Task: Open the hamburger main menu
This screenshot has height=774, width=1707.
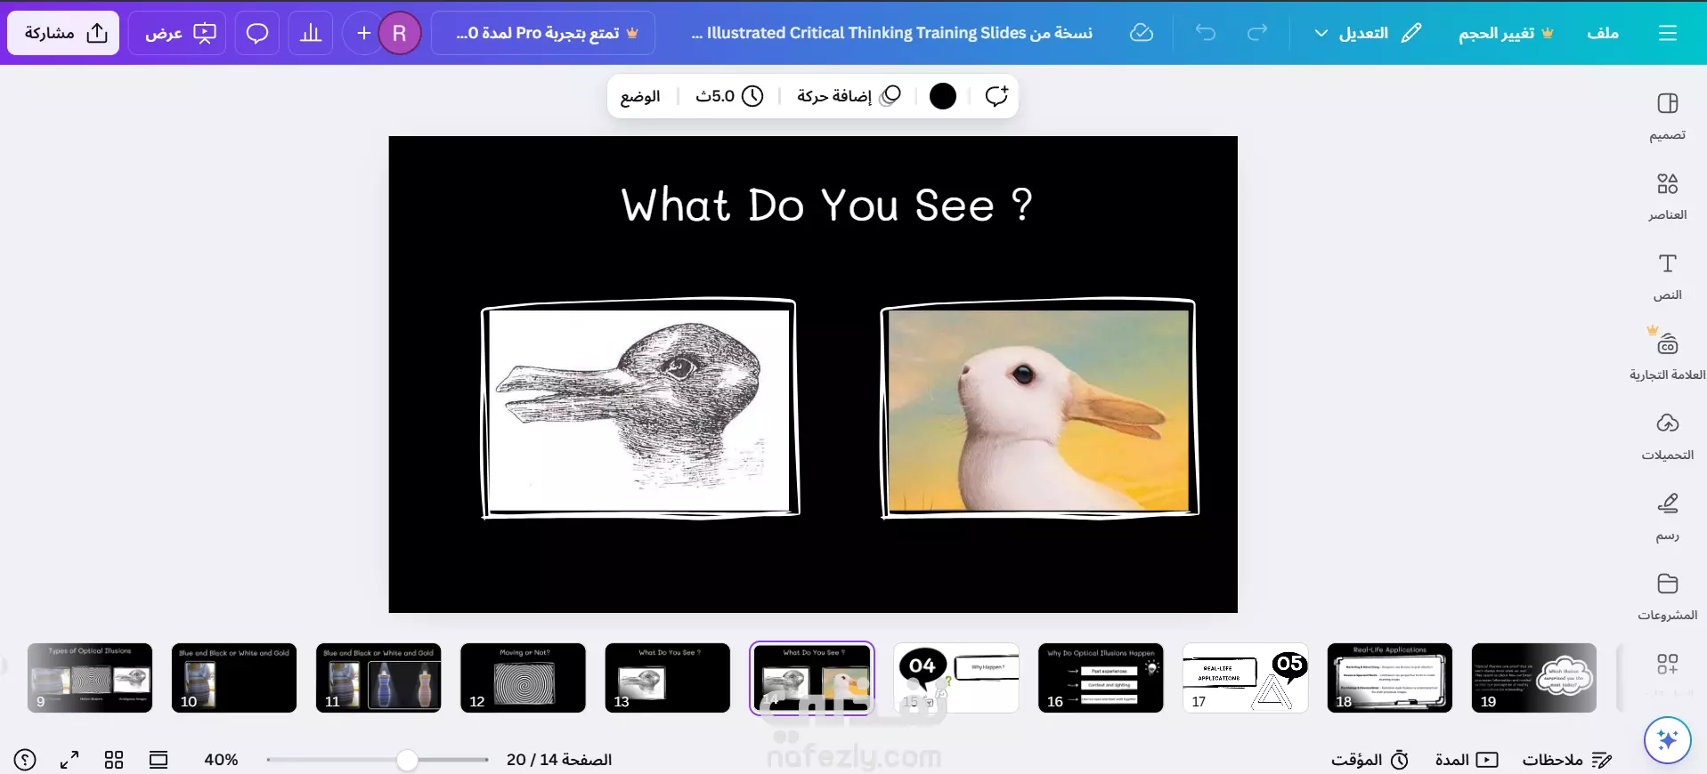Action: [x=1668, y=33]
